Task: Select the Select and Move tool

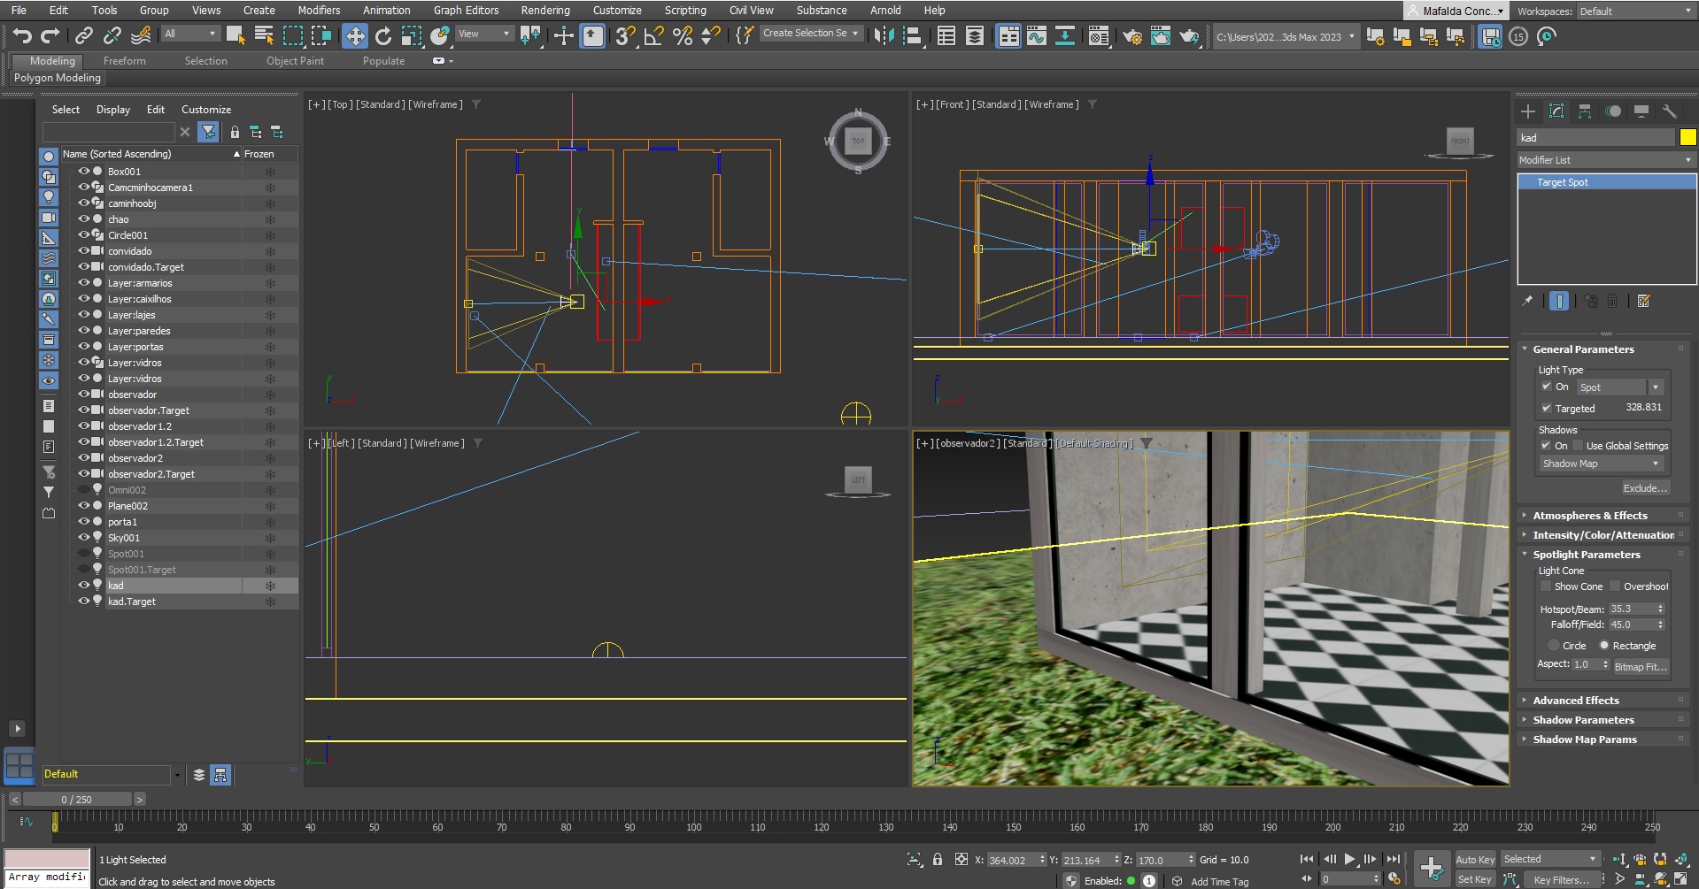Action: (355, 36)
